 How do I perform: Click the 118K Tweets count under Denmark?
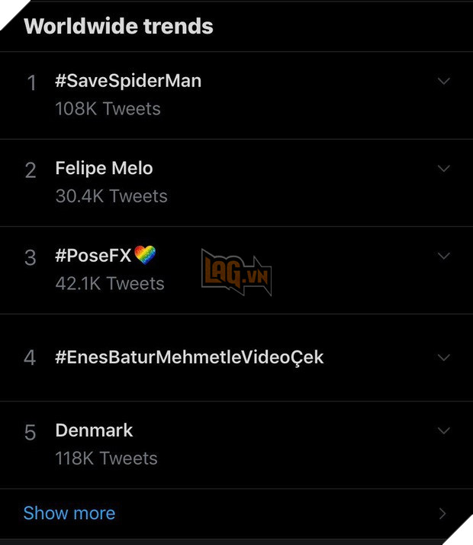106,459
